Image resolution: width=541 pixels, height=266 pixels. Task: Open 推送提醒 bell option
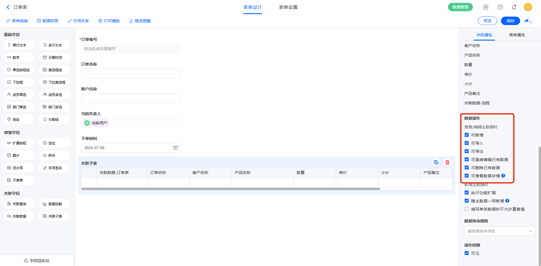pos(140,21)
